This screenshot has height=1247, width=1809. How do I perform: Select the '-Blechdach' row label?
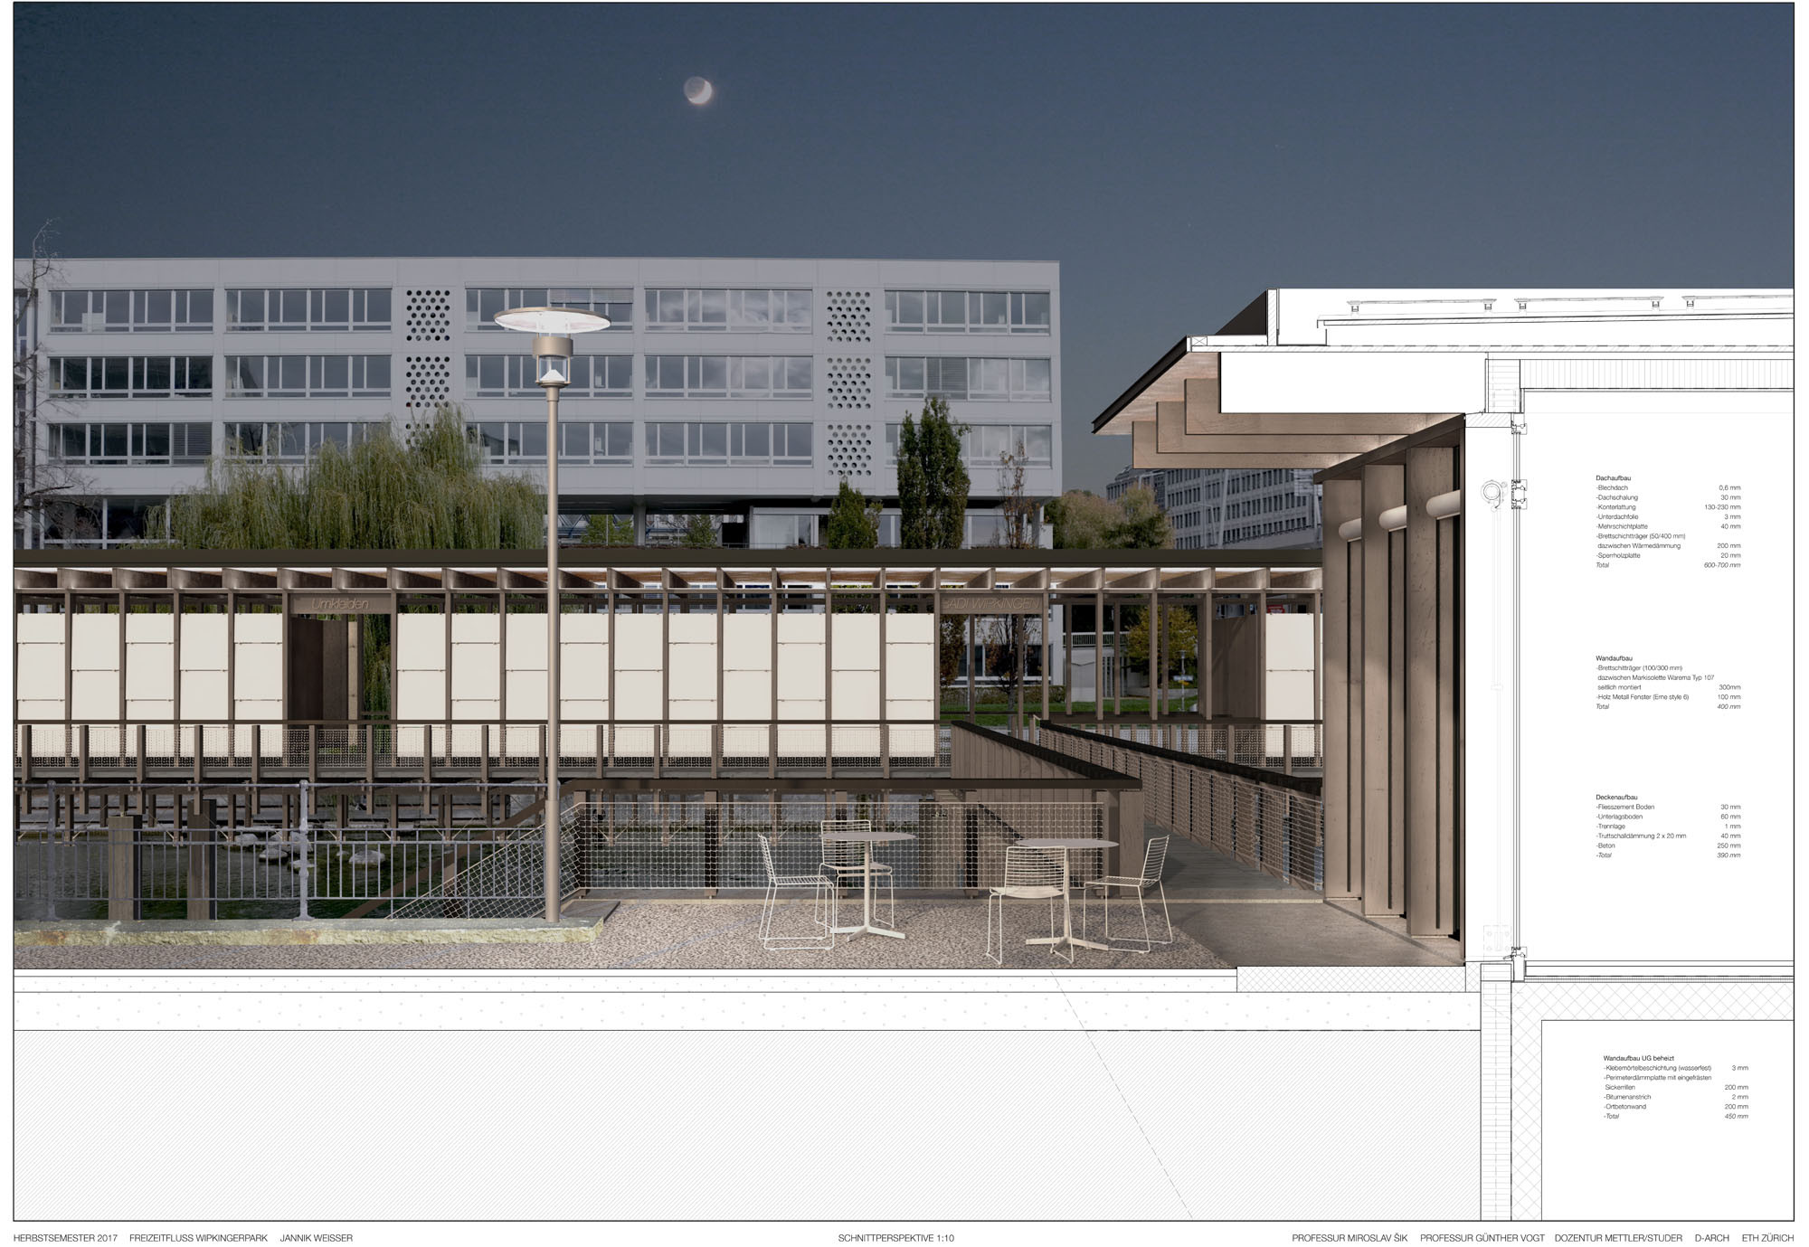pos(1611,487)
